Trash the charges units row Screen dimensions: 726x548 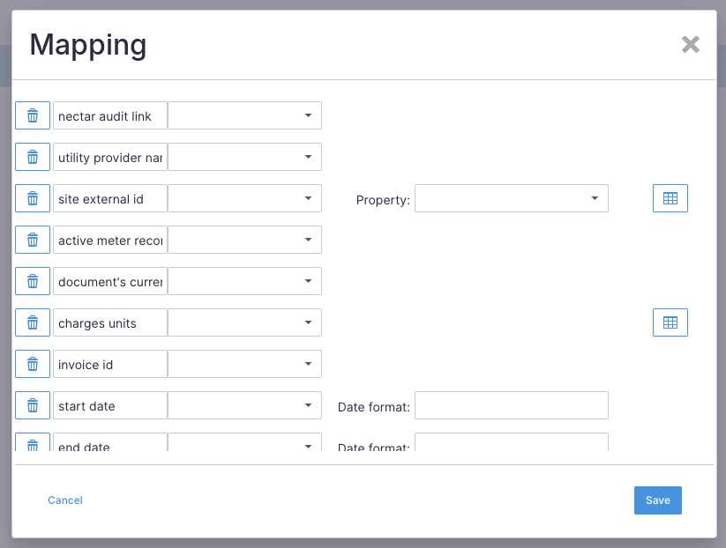tap(33, 322)
